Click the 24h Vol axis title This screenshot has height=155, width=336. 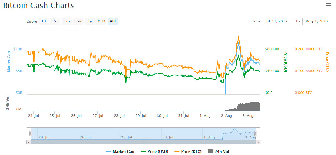point(8,103)
